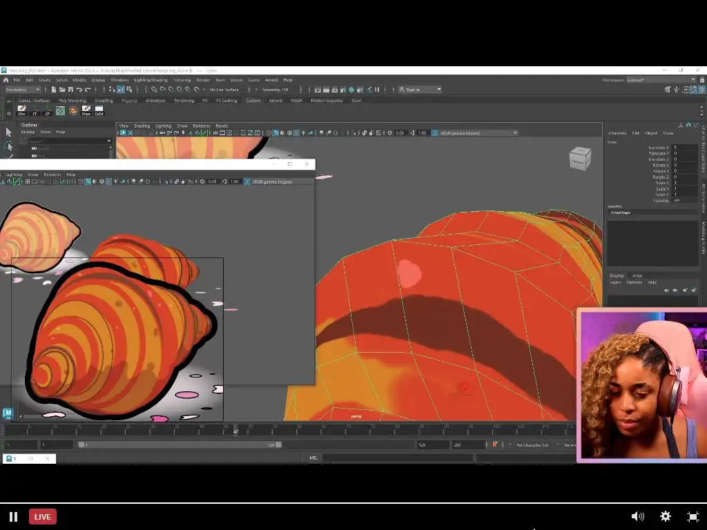Image resolution: width=707 pixels, height=530 pixels.
Task: Open the Create menu
Action: click(45, 80)
